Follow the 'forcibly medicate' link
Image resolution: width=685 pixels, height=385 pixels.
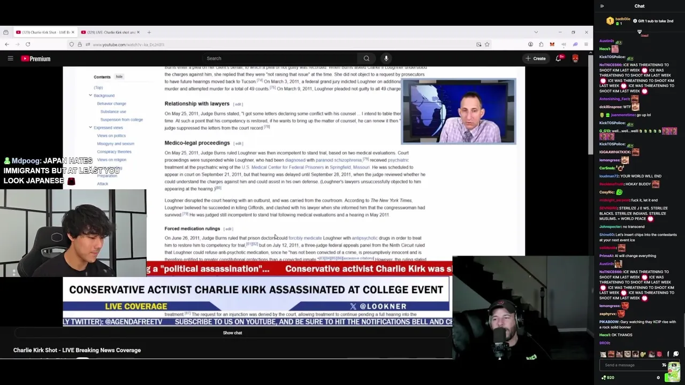pos(305,238)
